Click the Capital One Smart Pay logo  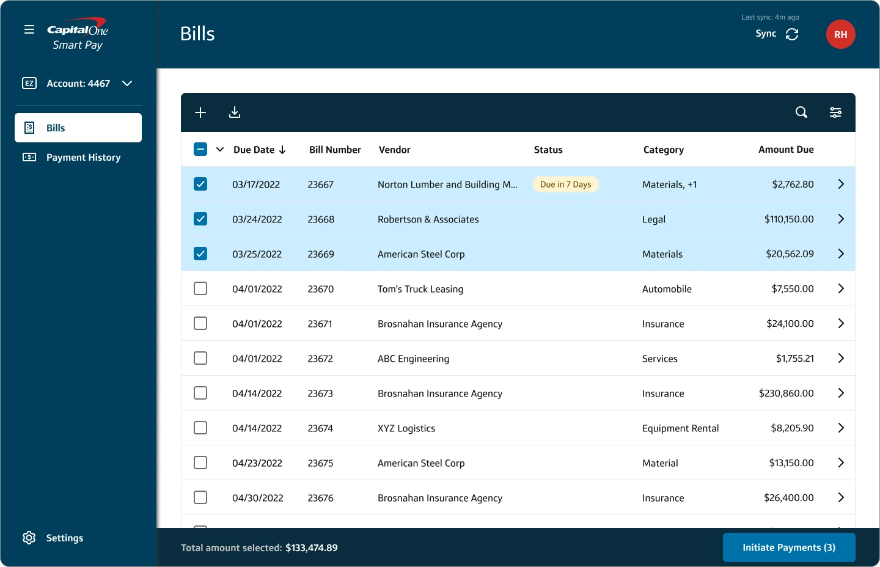click(x=78, y=35)
